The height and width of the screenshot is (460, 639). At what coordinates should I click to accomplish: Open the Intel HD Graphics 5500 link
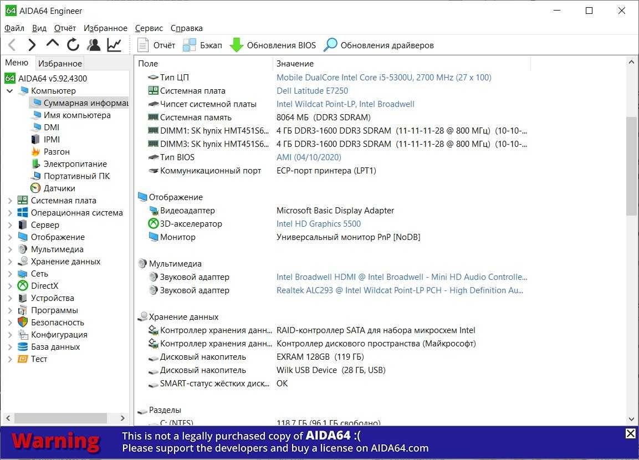click(319, 224)
